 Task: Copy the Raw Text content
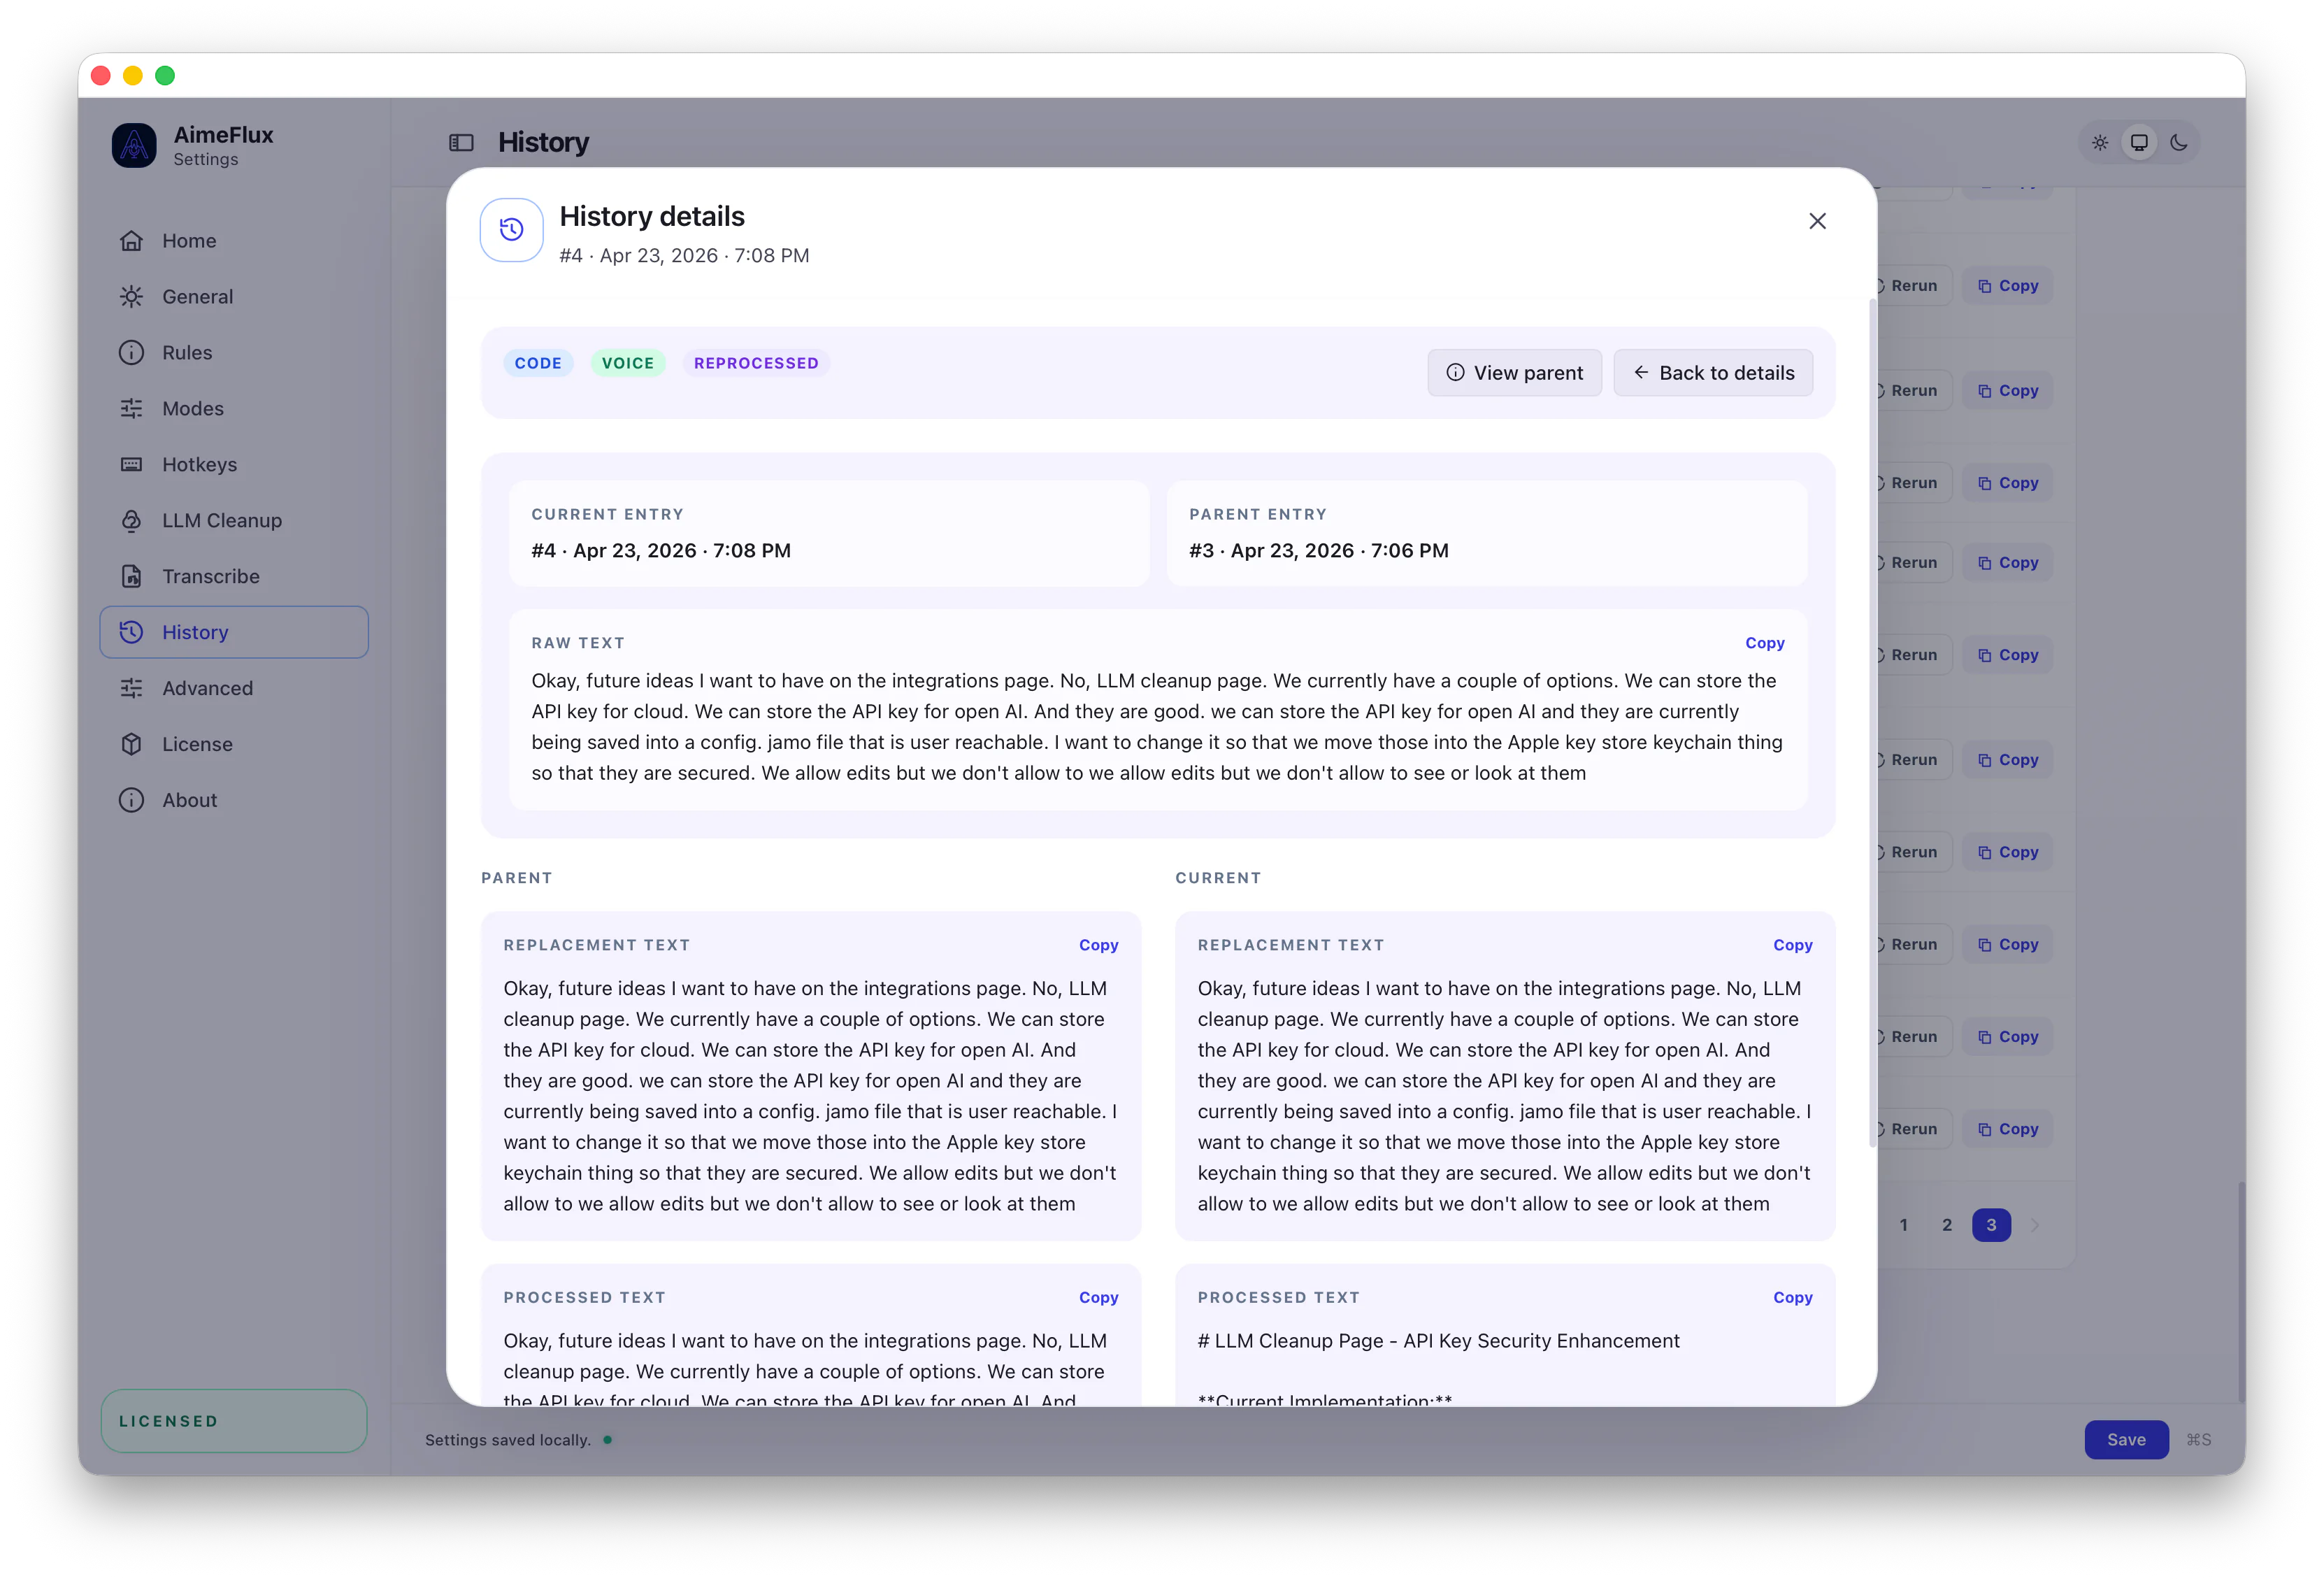point(1764,643)
